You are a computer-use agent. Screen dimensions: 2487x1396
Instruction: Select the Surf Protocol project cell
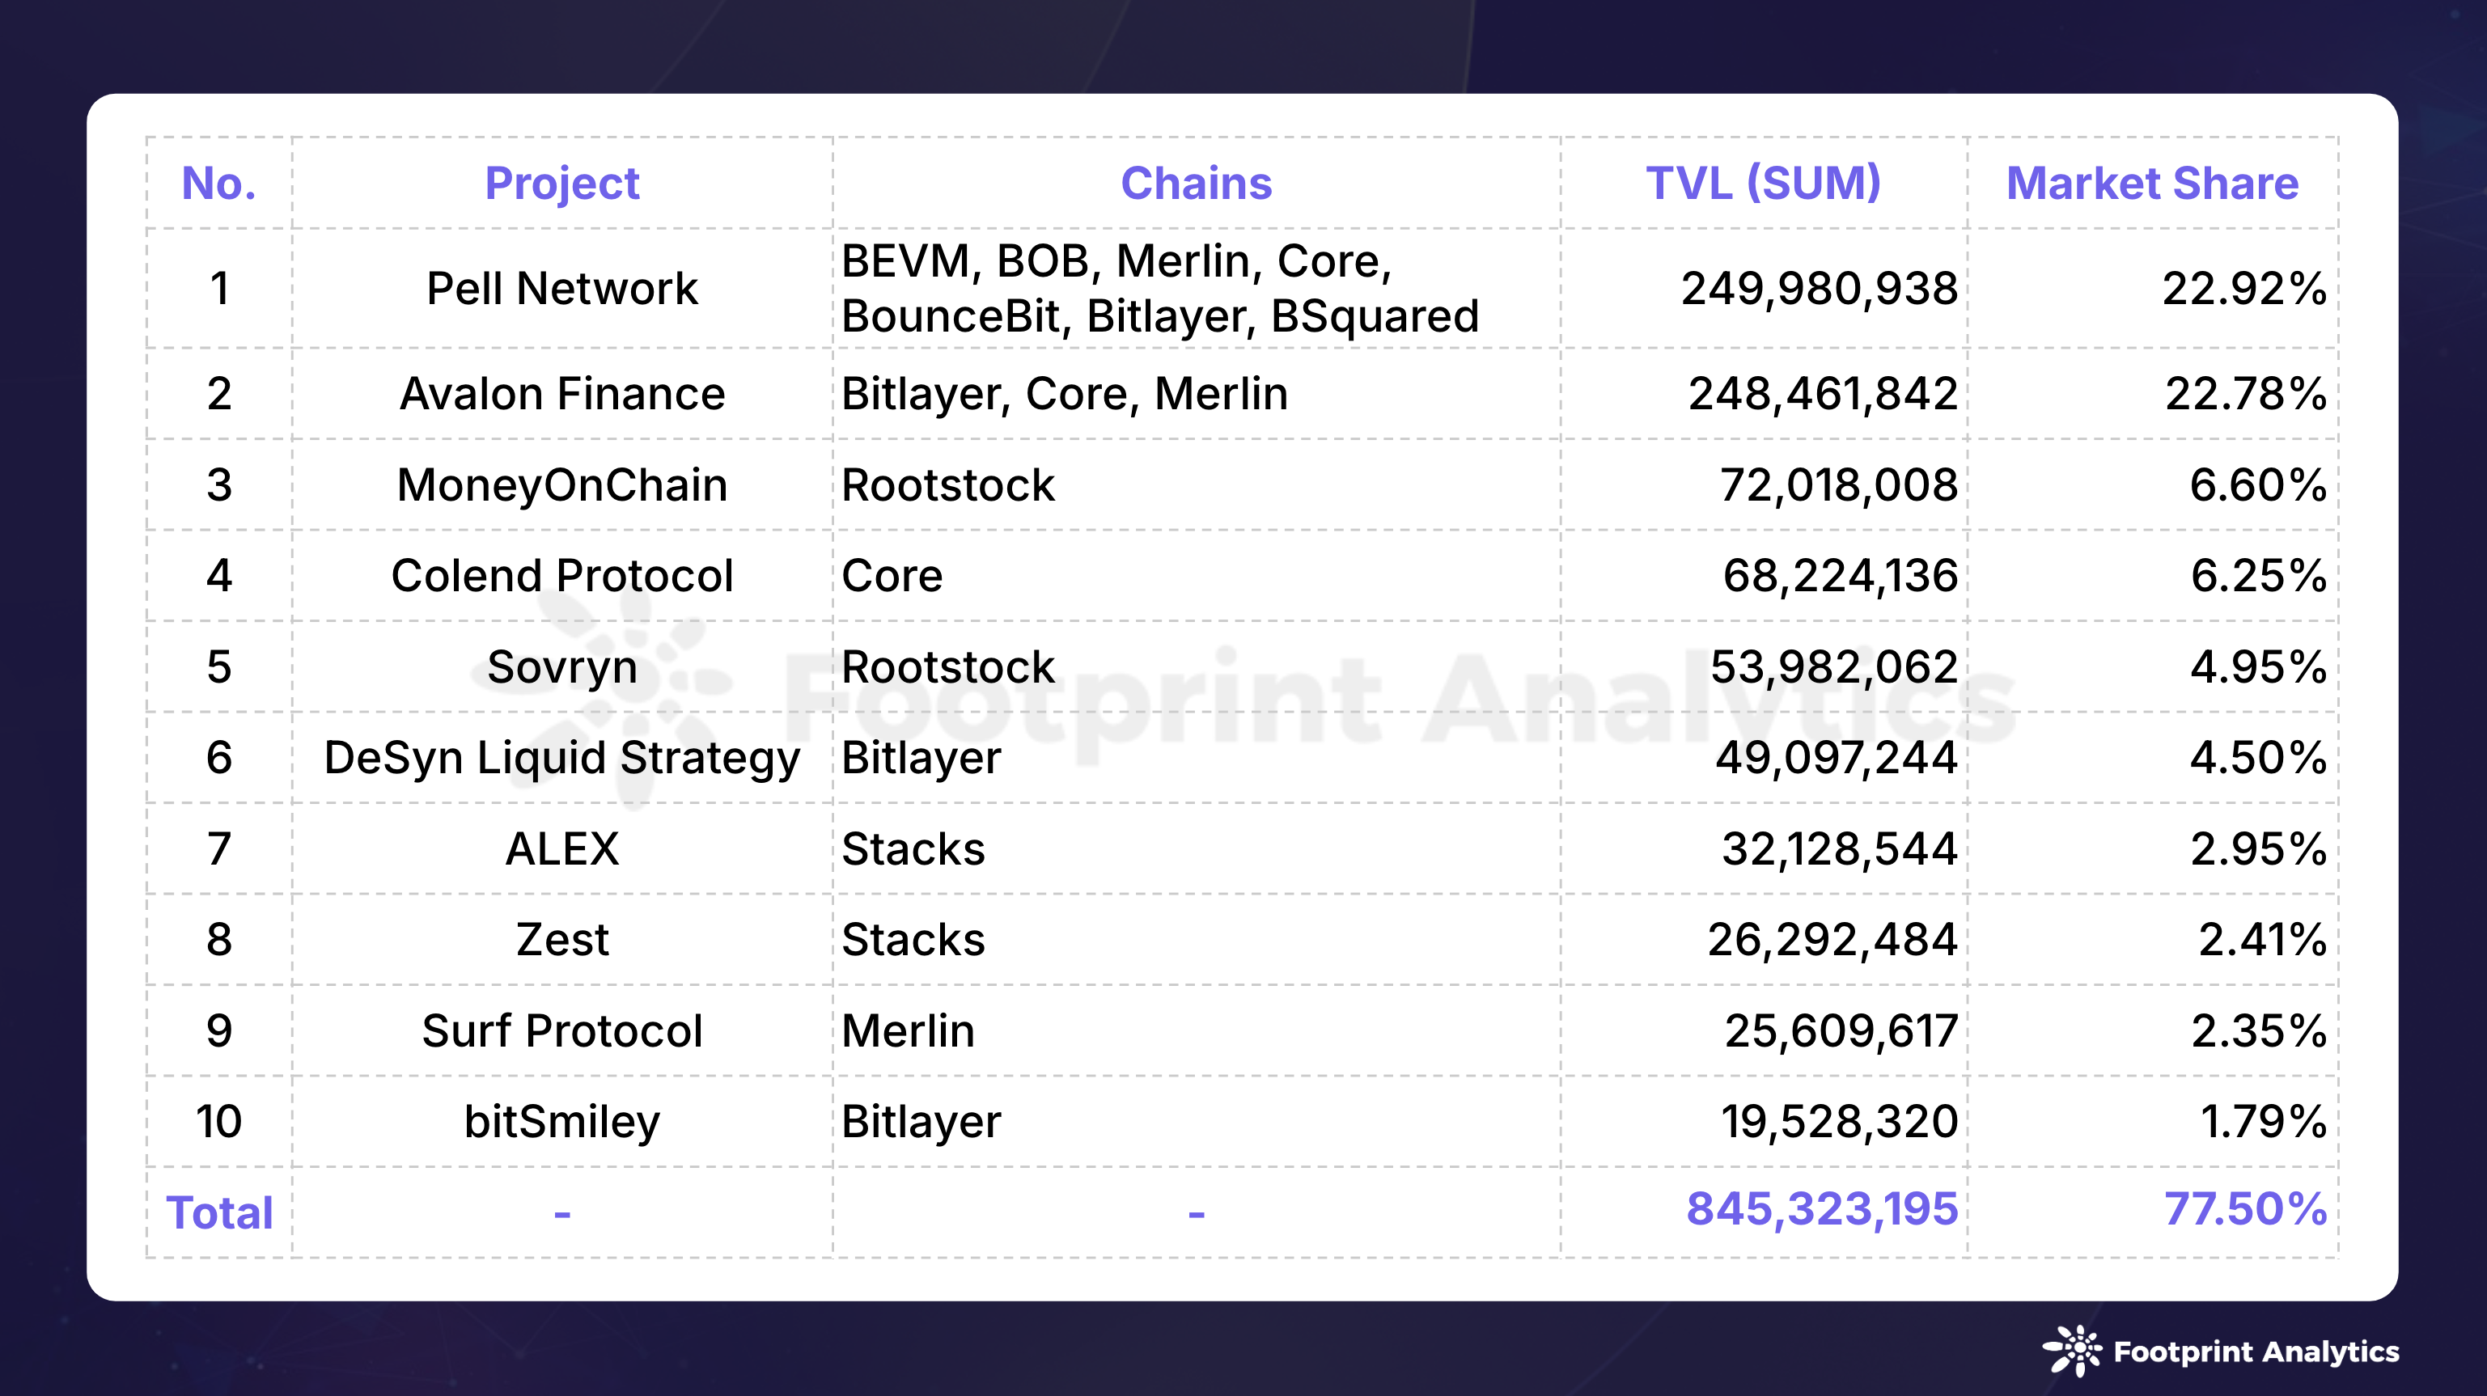pyautogui.click(x=562, y=1031)
